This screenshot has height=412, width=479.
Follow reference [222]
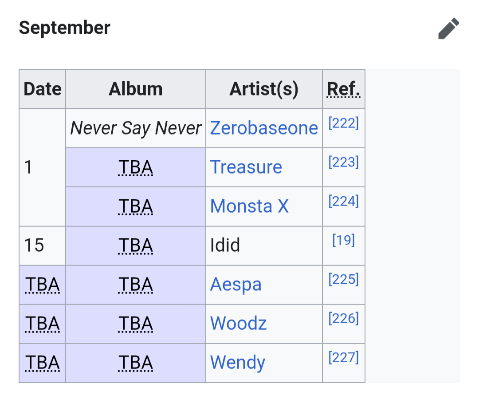pyautogui.click(x=343, y=123)
